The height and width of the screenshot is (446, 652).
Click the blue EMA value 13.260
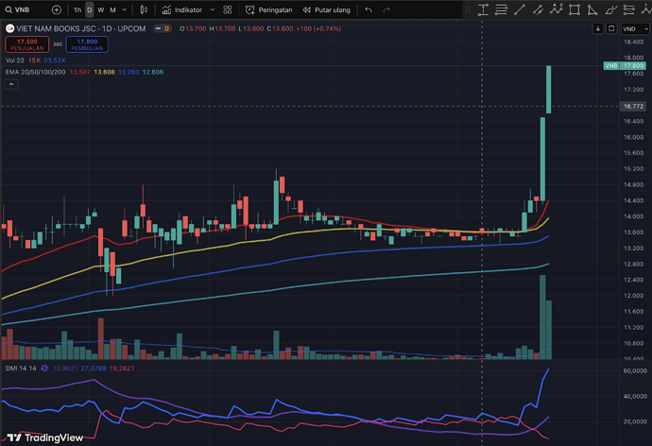point(129,72)
